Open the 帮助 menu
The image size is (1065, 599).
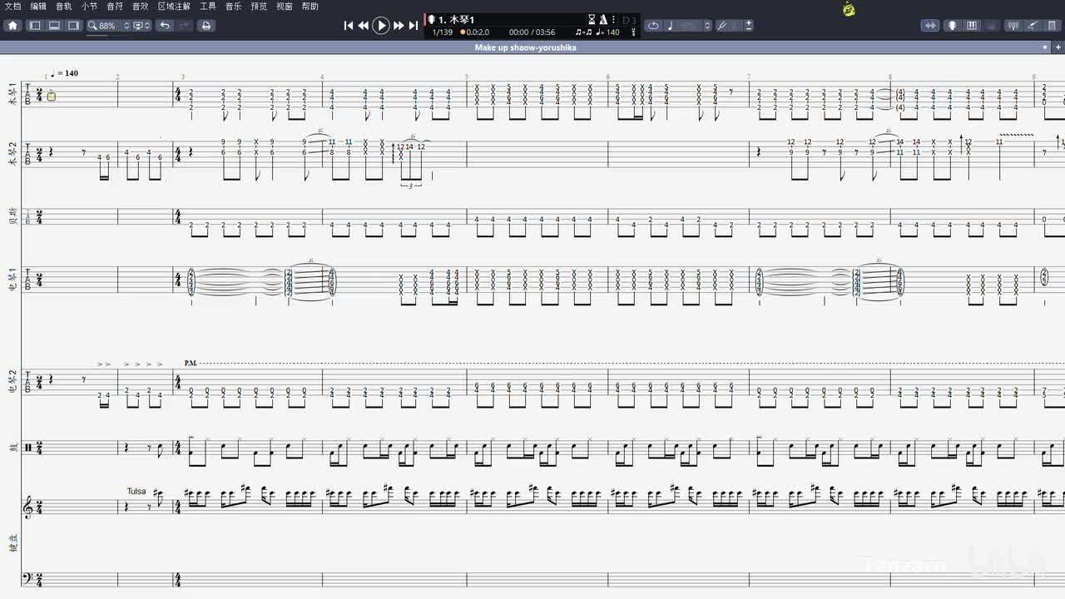coord(310,6)
